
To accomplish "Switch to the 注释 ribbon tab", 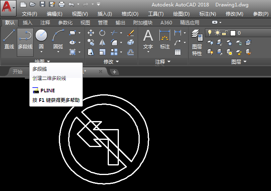I will point(45,23).
